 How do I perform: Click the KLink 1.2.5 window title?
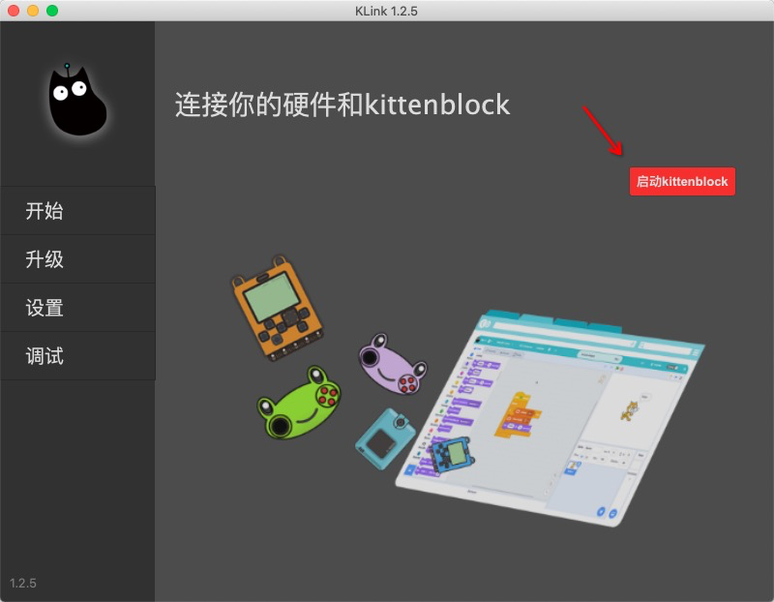click(x=386, y=11)
